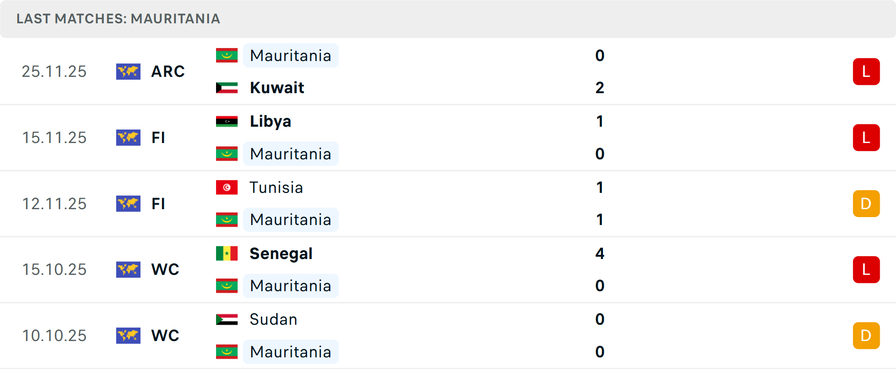The image size is (896, 369).
Task: Click the Libya flag icon
Action: [x=227, y=121]
